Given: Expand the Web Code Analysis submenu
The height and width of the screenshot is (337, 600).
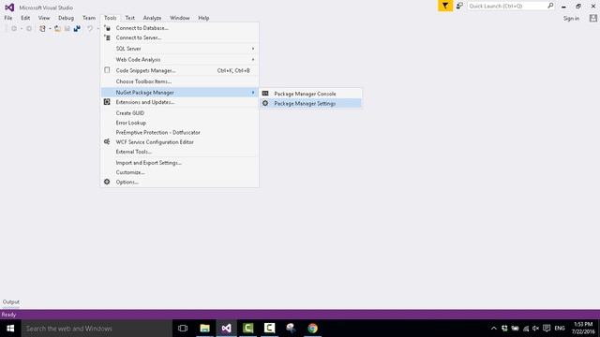Looking at the screenshot, I should pyautogui.click(x=179, y=60).
